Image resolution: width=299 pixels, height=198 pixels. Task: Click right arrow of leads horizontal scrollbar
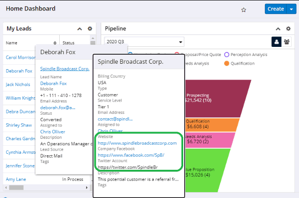(x=87, y=188)
